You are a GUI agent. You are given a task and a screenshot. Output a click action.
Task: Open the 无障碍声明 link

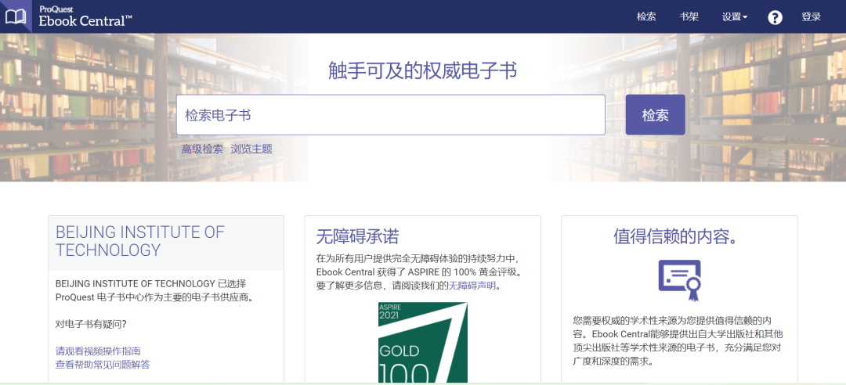pyautogui.click(x=472, y=286)
